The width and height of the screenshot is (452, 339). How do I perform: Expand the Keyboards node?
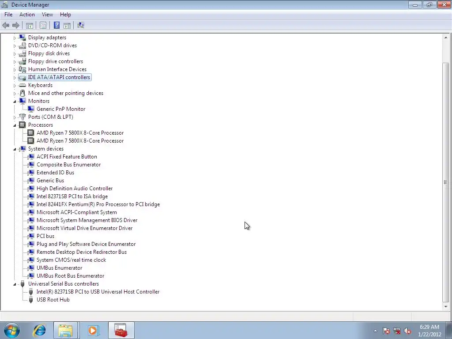click(x=15, y=85)
